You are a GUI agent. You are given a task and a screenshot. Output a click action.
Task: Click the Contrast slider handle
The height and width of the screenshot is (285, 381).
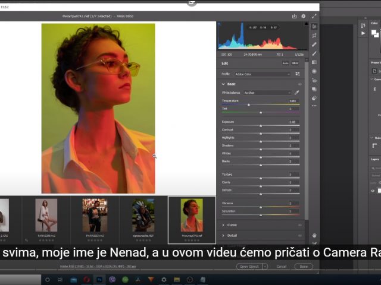(261, 134)
